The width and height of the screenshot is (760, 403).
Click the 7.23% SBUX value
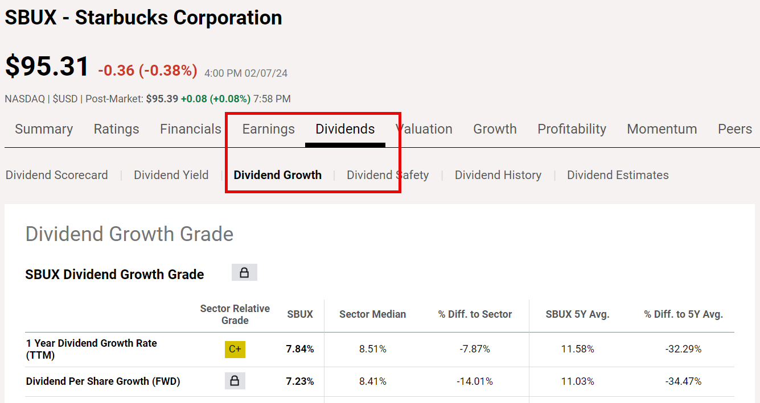(x=300, y=381)
